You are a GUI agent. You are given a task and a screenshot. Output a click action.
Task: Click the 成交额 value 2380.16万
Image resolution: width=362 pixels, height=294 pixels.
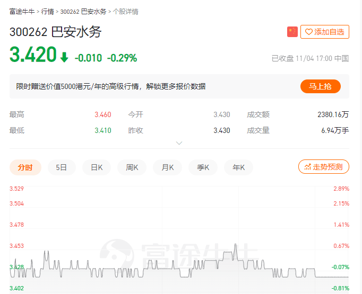(333, 114)
